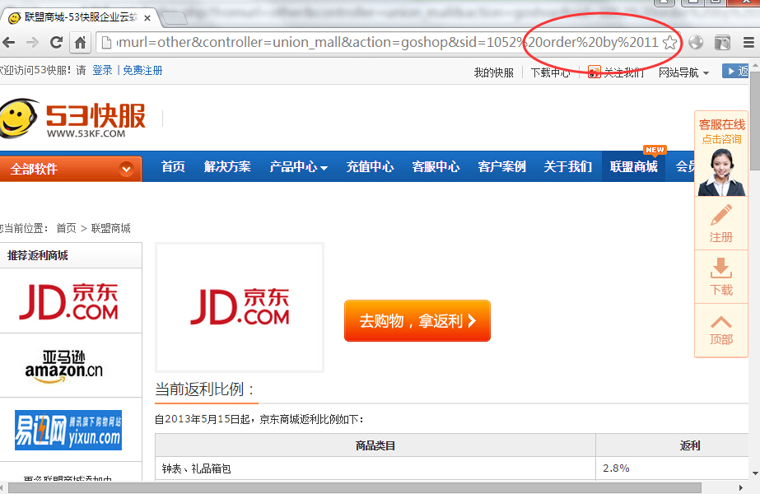This screenshot has width=760, height=494.
Task: Click the horizontal scrollbar right arrow
Action: coord(740,487)
